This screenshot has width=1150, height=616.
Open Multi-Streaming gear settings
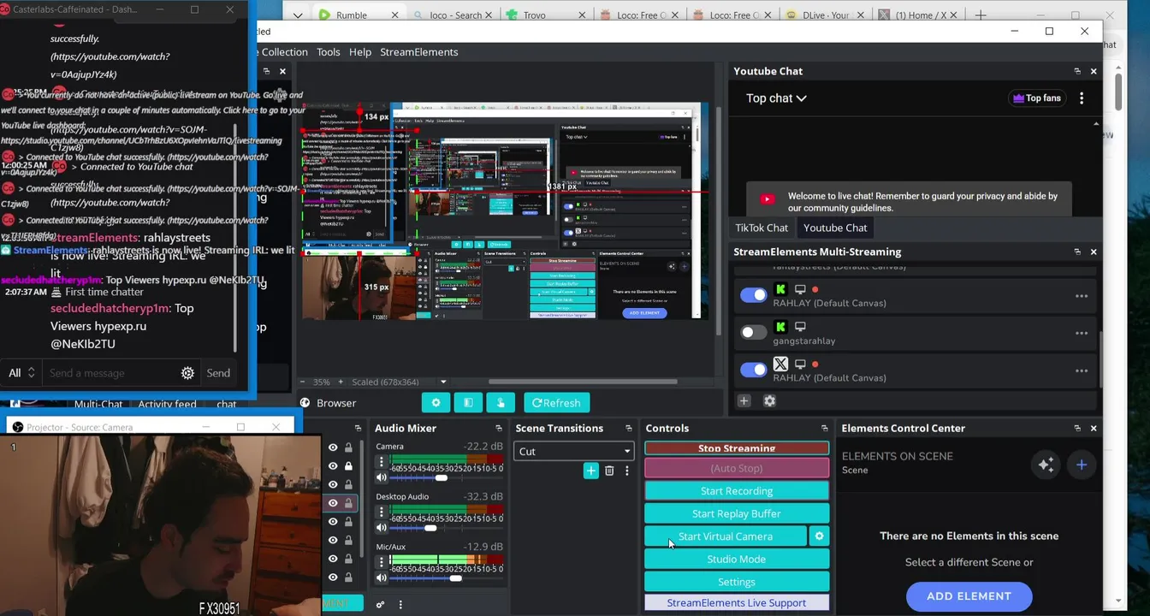coord(769,400)
